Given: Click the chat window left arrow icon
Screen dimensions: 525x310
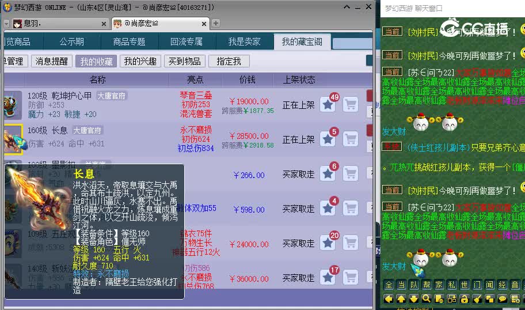Looking at the screenshot, I should click(389, 298).
